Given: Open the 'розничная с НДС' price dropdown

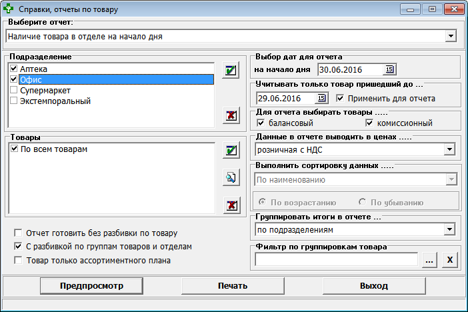Looking at the screenshot, I should pyautogui.click(x=451, y=151).
